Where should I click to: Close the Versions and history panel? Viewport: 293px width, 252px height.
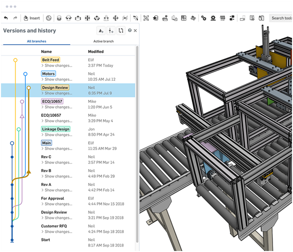[135, 31]
